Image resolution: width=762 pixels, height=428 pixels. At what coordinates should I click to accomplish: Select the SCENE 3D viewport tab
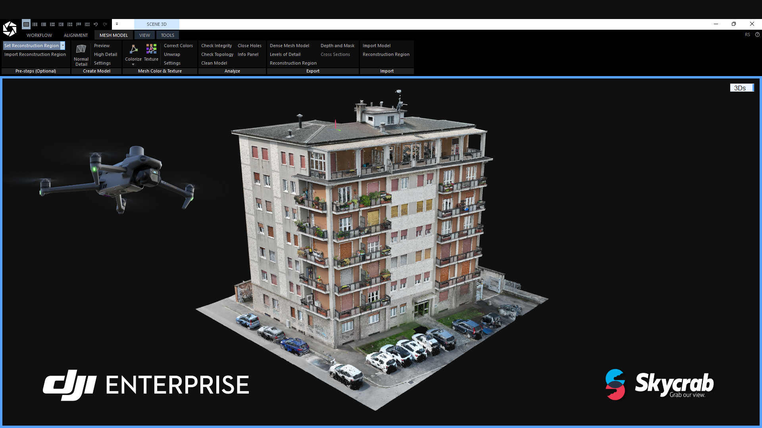[x=156, y=24]
